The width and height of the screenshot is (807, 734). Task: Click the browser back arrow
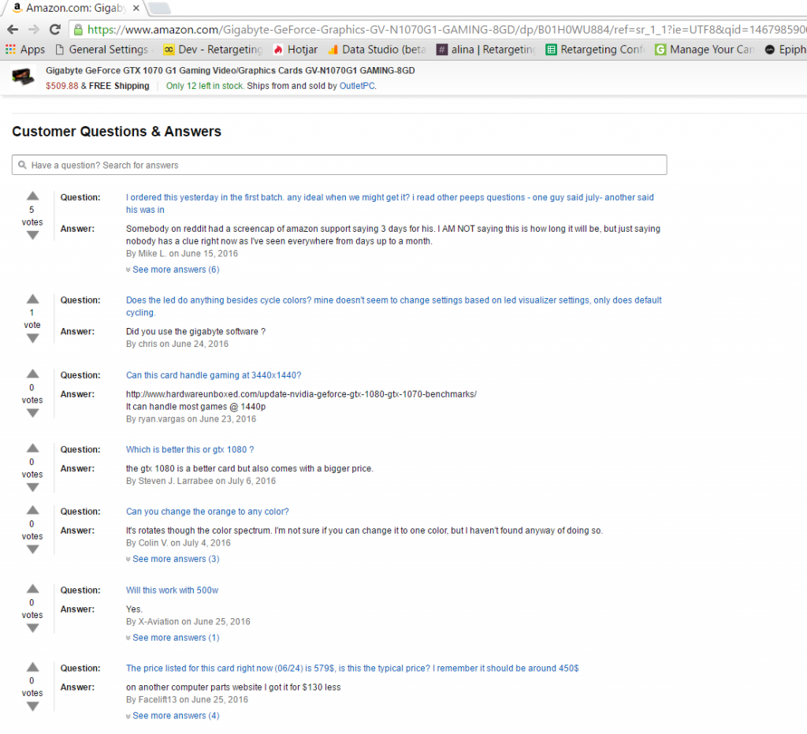12,29
